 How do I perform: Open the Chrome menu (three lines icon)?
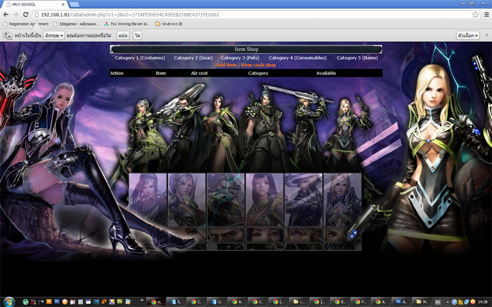pyautogui.click(x=486, y=14)
